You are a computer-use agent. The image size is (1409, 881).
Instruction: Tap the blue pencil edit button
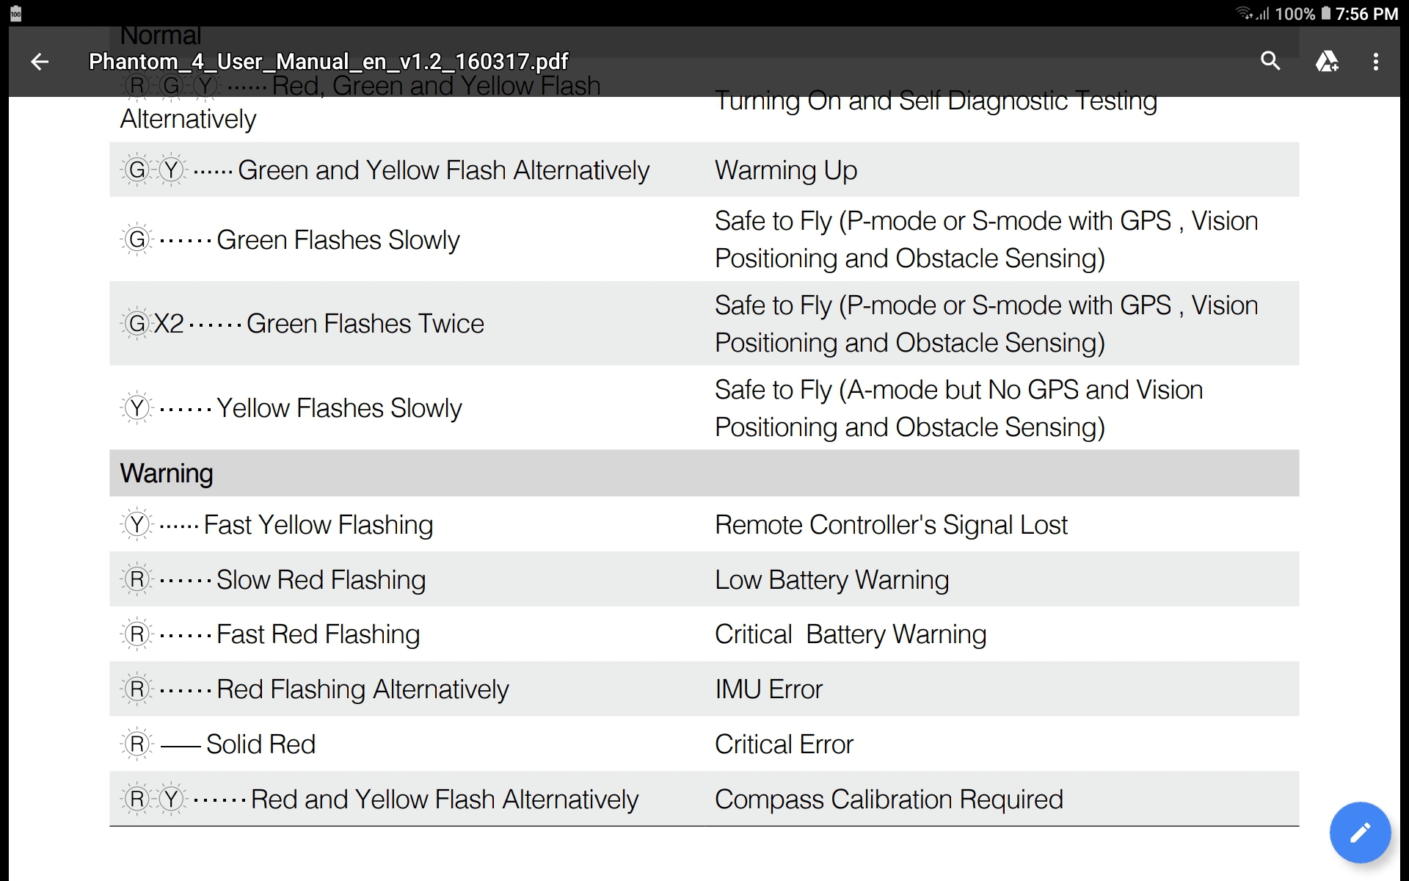tap(1360, 833)
